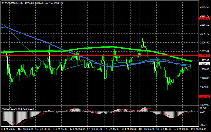The image size is (211, 132).
Task: Click the 18 Feb 00:30 time label
Action: click(x=129, y=129)
